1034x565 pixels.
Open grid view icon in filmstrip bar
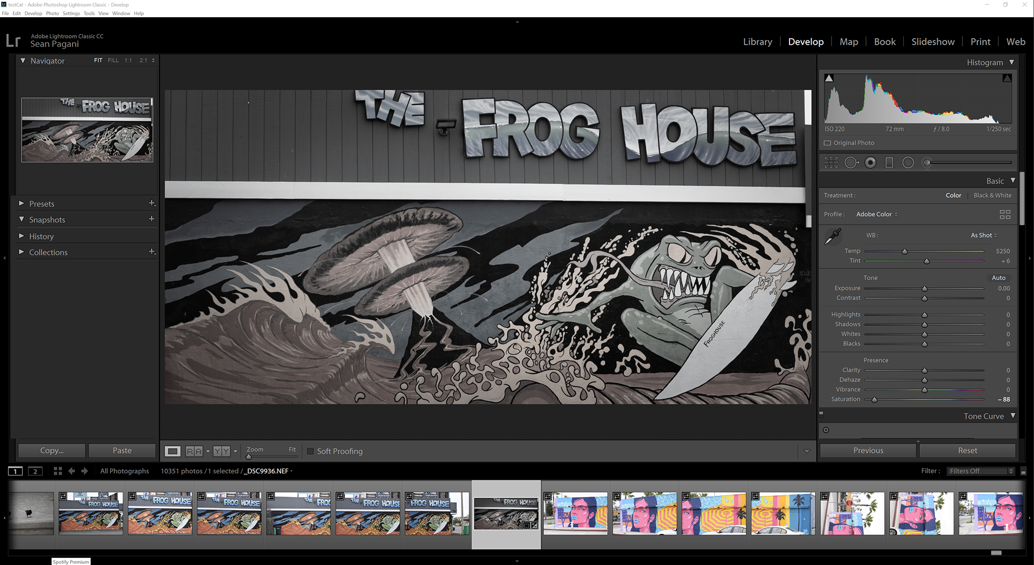(x=58, y=471)
